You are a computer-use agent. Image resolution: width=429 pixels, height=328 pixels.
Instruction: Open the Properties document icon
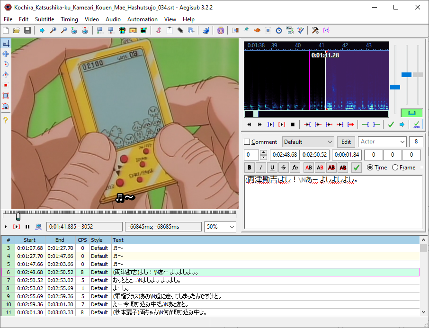click(x=170, y=30)
